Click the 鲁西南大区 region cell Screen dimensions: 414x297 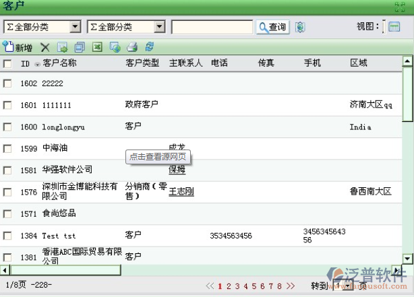click(370, 191)
